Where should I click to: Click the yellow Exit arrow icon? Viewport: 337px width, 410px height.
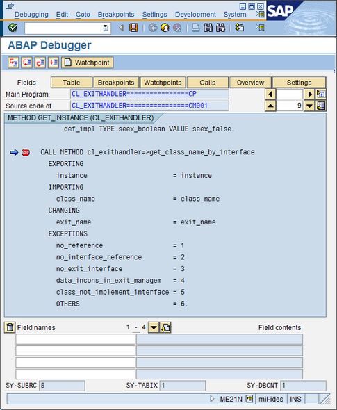click(x=165, y=28)
